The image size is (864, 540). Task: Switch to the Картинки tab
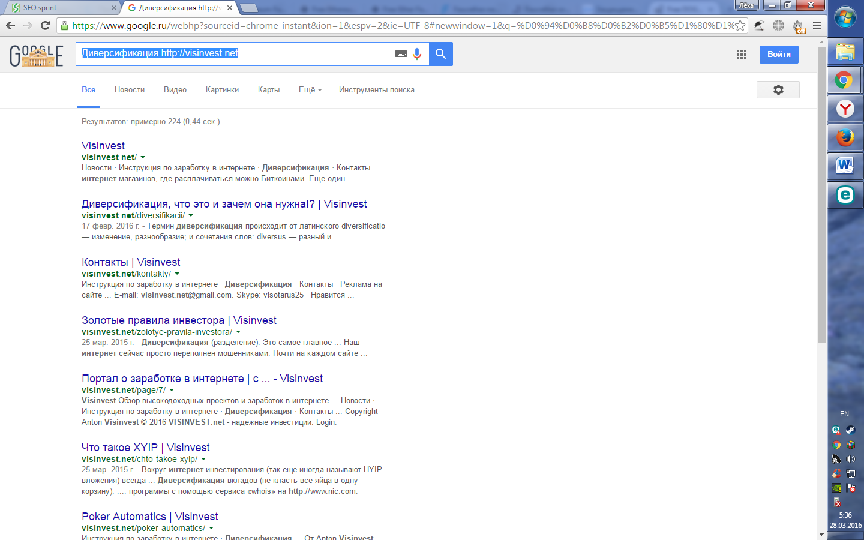(x=222, y=89)
